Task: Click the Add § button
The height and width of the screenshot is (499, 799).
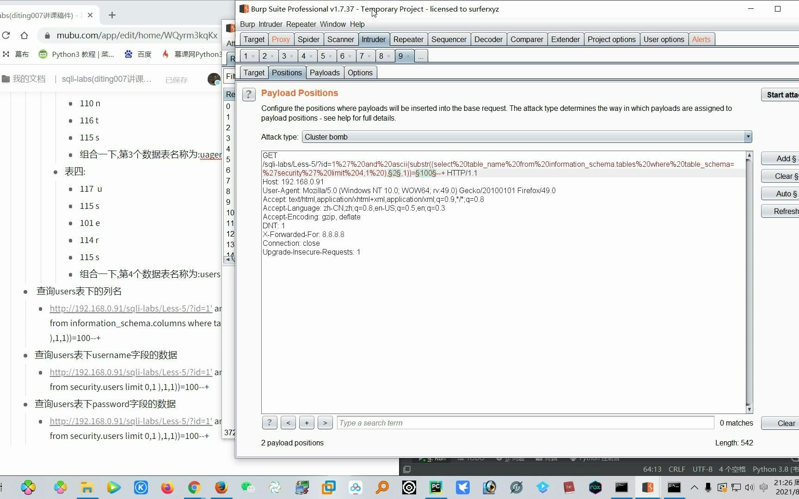Action: tap(781, 158)
